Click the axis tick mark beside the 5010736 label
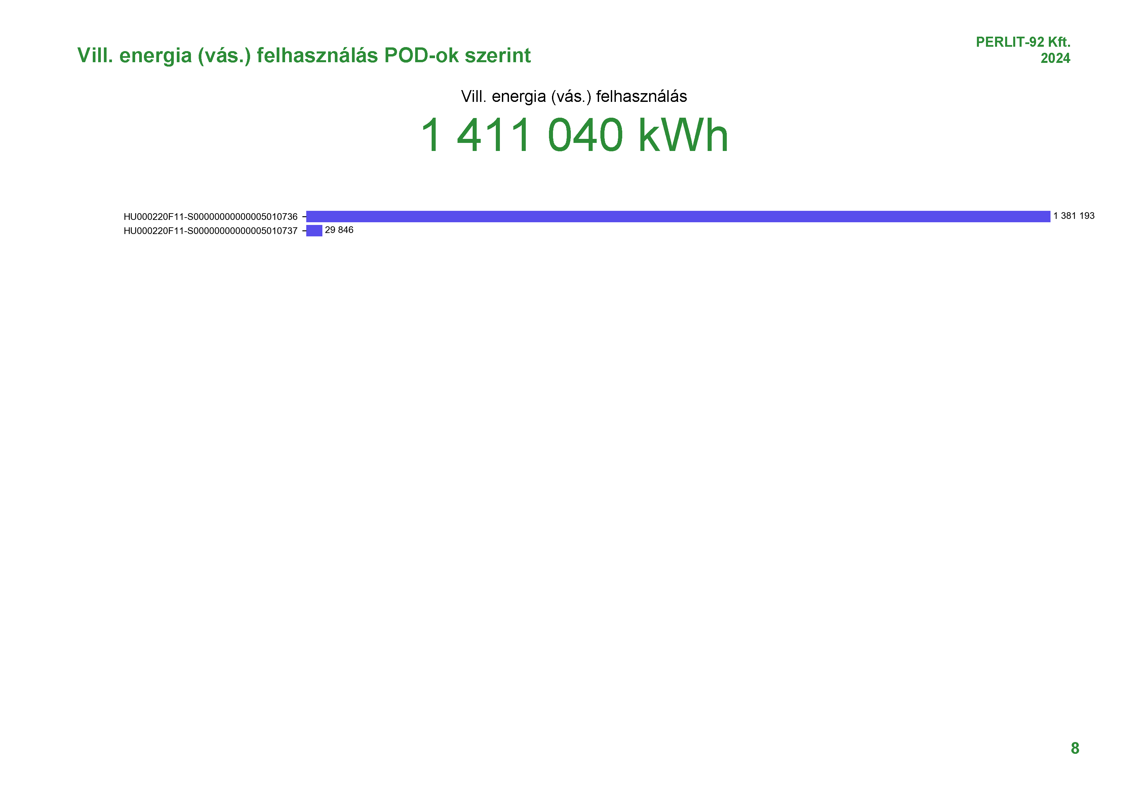The height and width of the screenshot is (812, 1148). click(304, 217)
